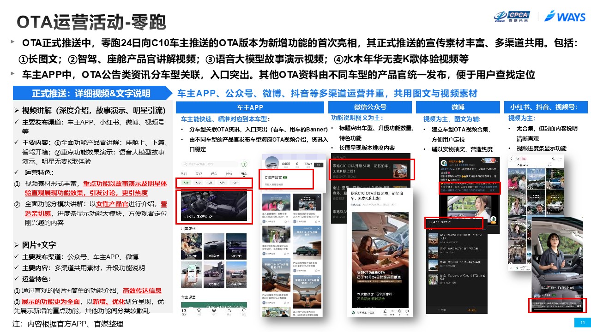Tap the three-dot more icon in the Xiaohongshu profile
Image resolution: width=591 pixels, height=332 pixels.
560,159
